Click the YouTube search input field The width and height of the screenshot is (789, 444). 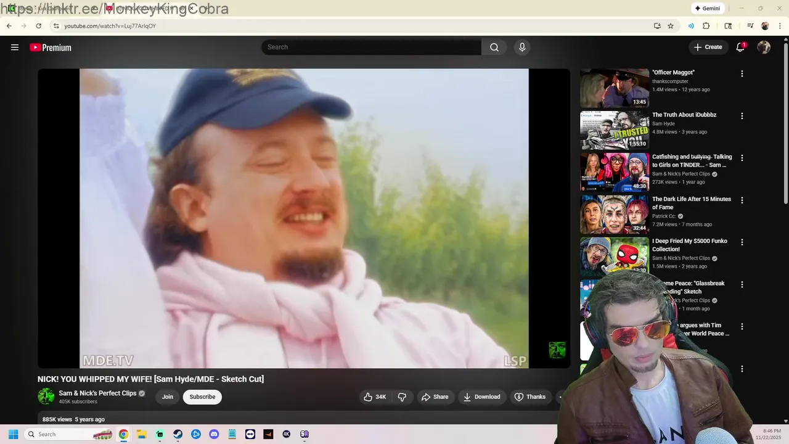(x=371, y=47)
